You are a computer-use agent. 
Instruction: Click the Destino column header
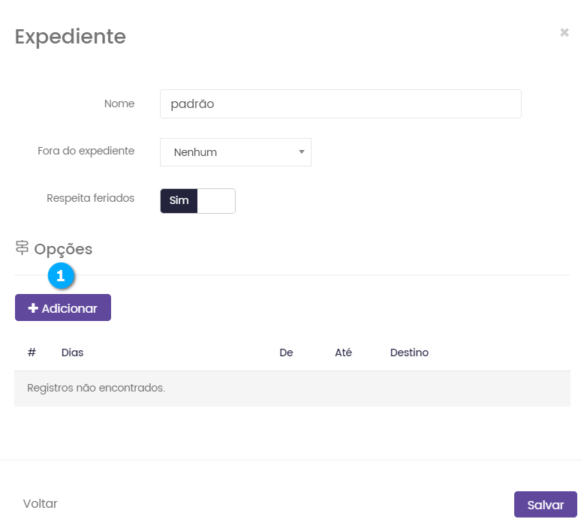pos(409,352)
